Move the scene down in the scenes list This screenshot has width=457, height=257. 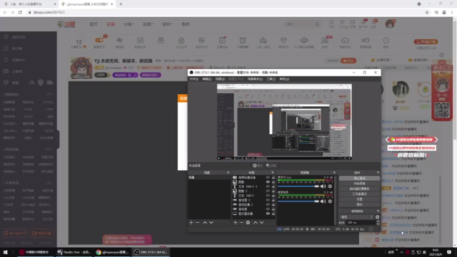211,223
